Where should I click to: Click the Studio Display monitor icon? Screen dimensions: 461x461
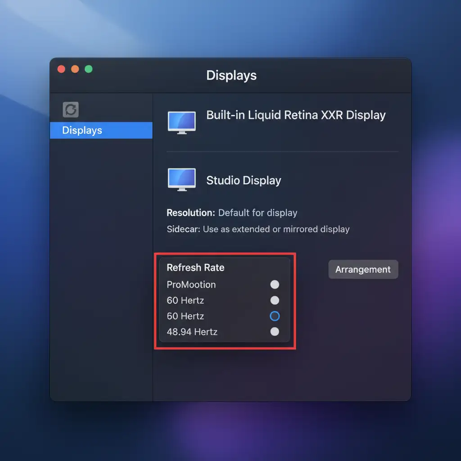tap(181, 180)
